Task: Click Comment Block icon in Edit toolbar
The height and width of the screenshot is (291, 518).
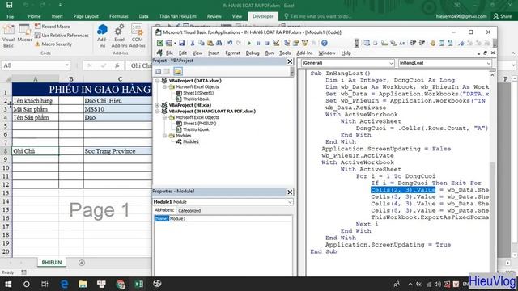Action: click(x=442, y=43)
